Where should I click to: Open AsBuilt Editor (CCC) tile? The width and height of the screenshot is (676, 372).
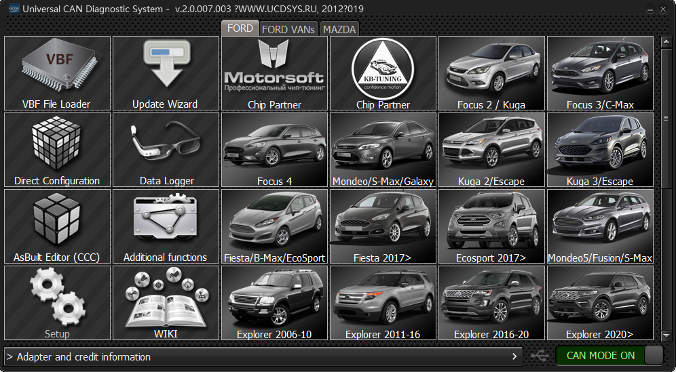[57, 226]
